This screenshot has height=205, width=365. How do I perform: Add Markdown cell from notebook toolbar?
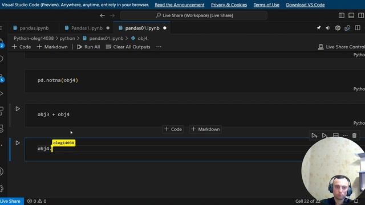(x=52, y=47)
